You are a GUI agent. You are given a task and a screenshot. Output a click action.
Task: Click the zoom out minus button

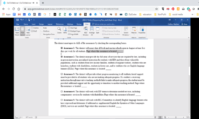pos(168,117)
